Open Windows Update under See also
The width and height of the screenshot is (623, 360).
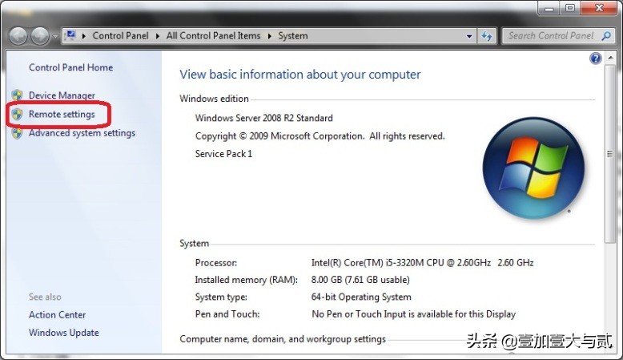click(x=64, y=333)
